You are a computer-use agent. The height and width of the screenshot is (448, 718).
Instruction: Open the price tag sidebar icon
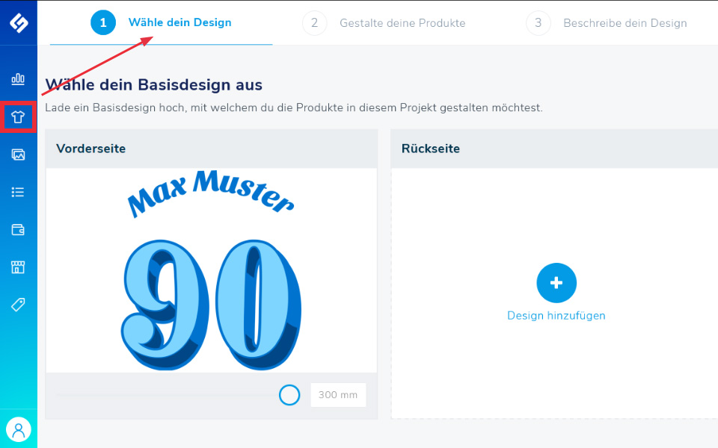tap(18, 305)
